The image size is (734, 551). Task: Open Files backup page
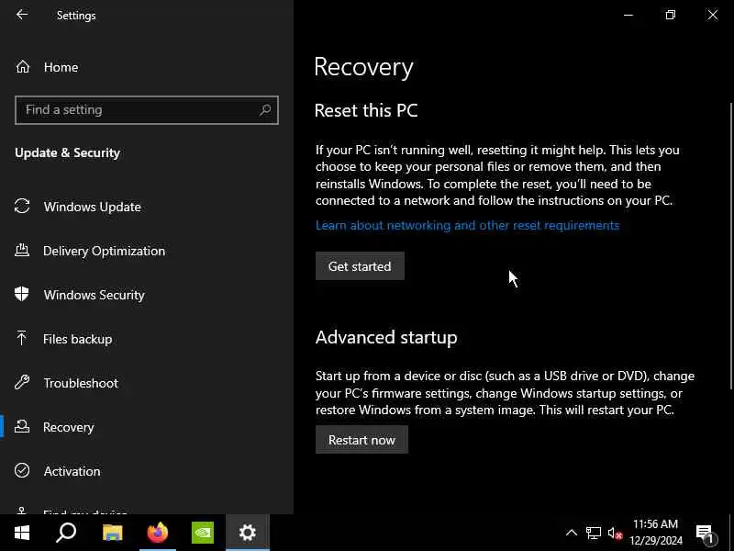(x=147, y=339)
